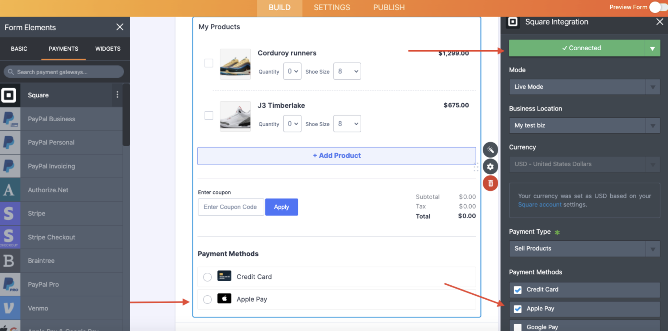Follow the Square account link

540,205
